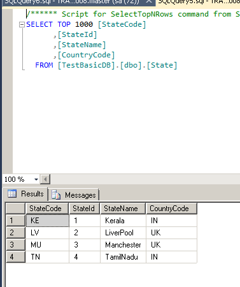
Task: Click the StateId column header
Action: click(x=84, y=209)
